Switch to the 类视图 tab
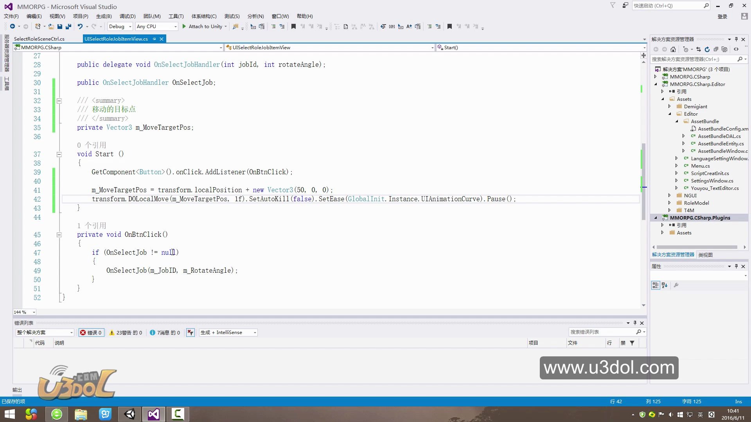This screenshot has width=751, height=422. coord(705,255)
